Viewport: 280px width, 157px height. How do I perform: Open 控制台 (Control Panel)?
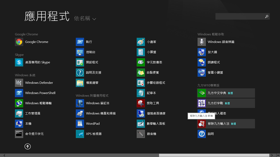[x=86, y=52]
